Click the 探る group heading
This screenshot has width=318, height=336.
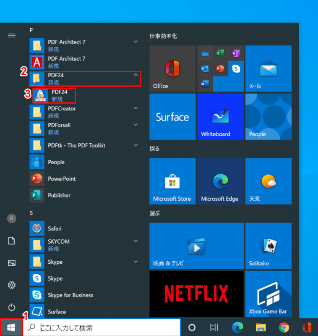point(154,149)
